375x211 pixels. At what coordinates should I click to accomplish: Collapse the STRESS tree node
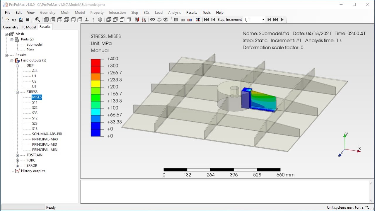tap(18, 92)
